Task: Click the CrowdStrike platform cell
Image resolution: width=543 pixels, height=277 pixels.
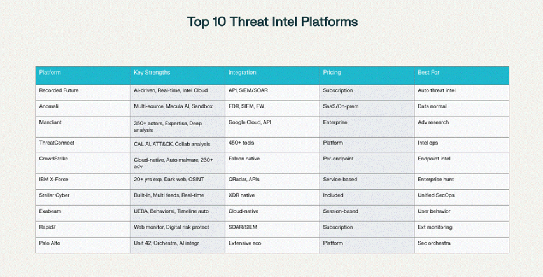Action: point(55,159)
